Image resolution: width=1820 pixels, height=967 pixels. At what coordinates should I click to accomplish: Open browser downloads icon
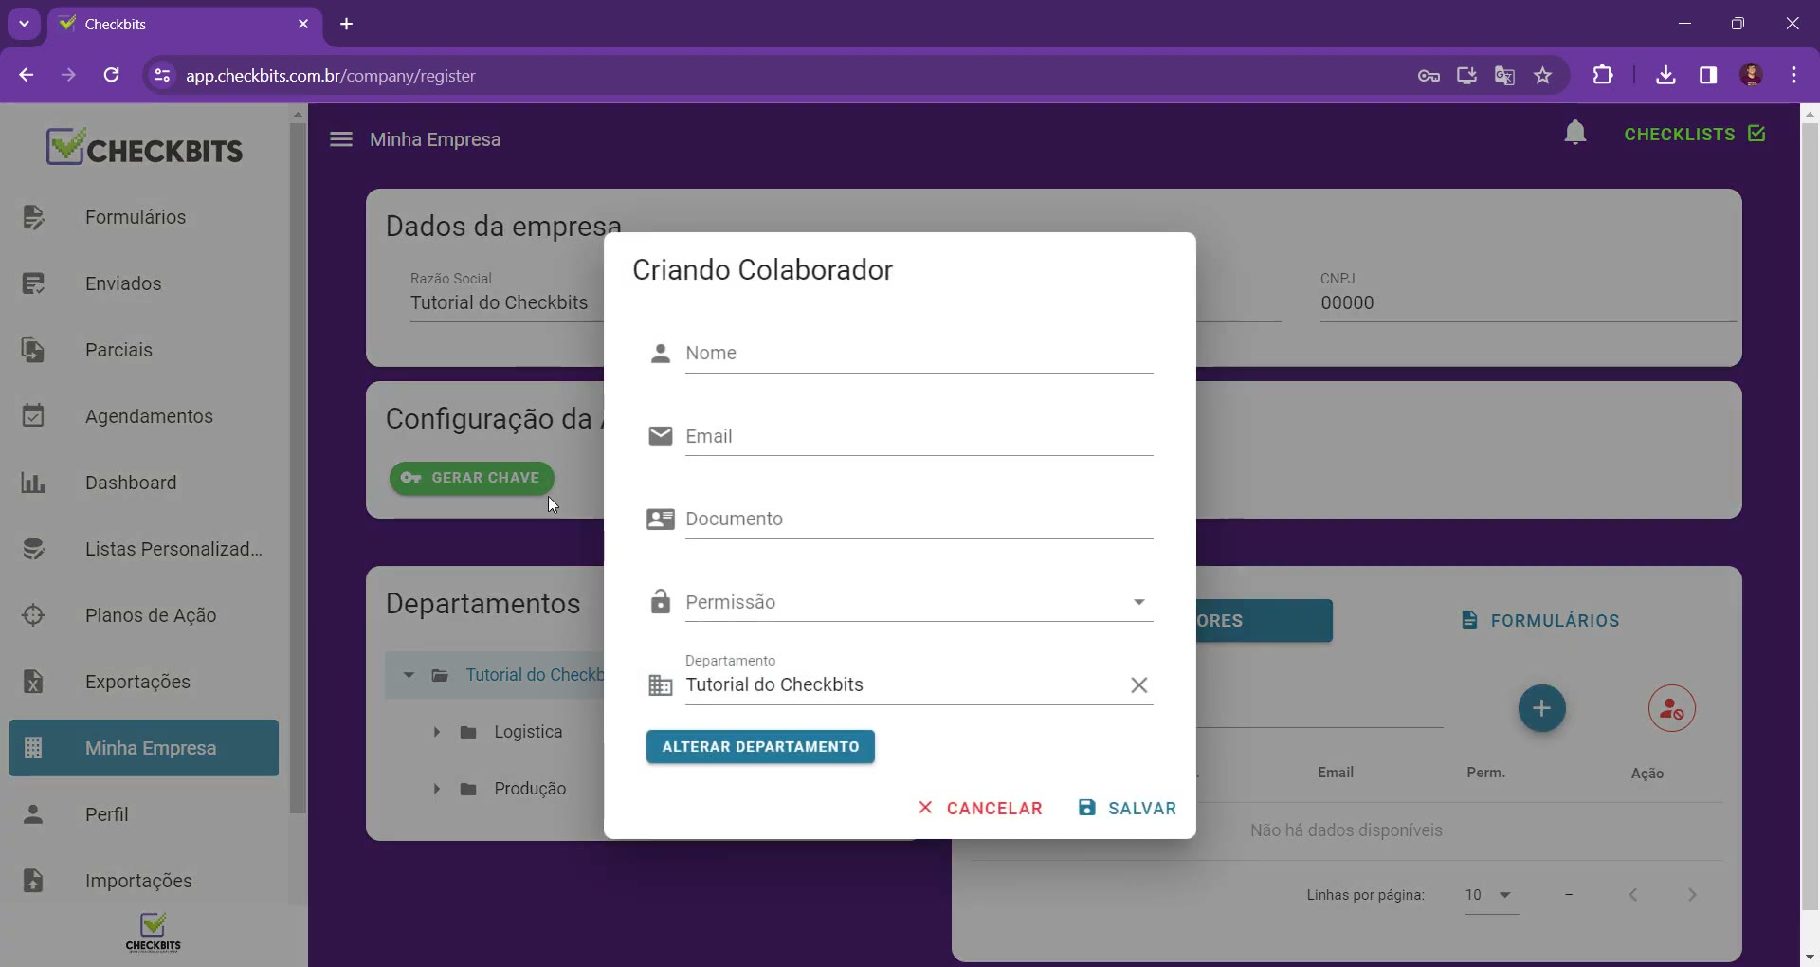(x=1665, y=75)
